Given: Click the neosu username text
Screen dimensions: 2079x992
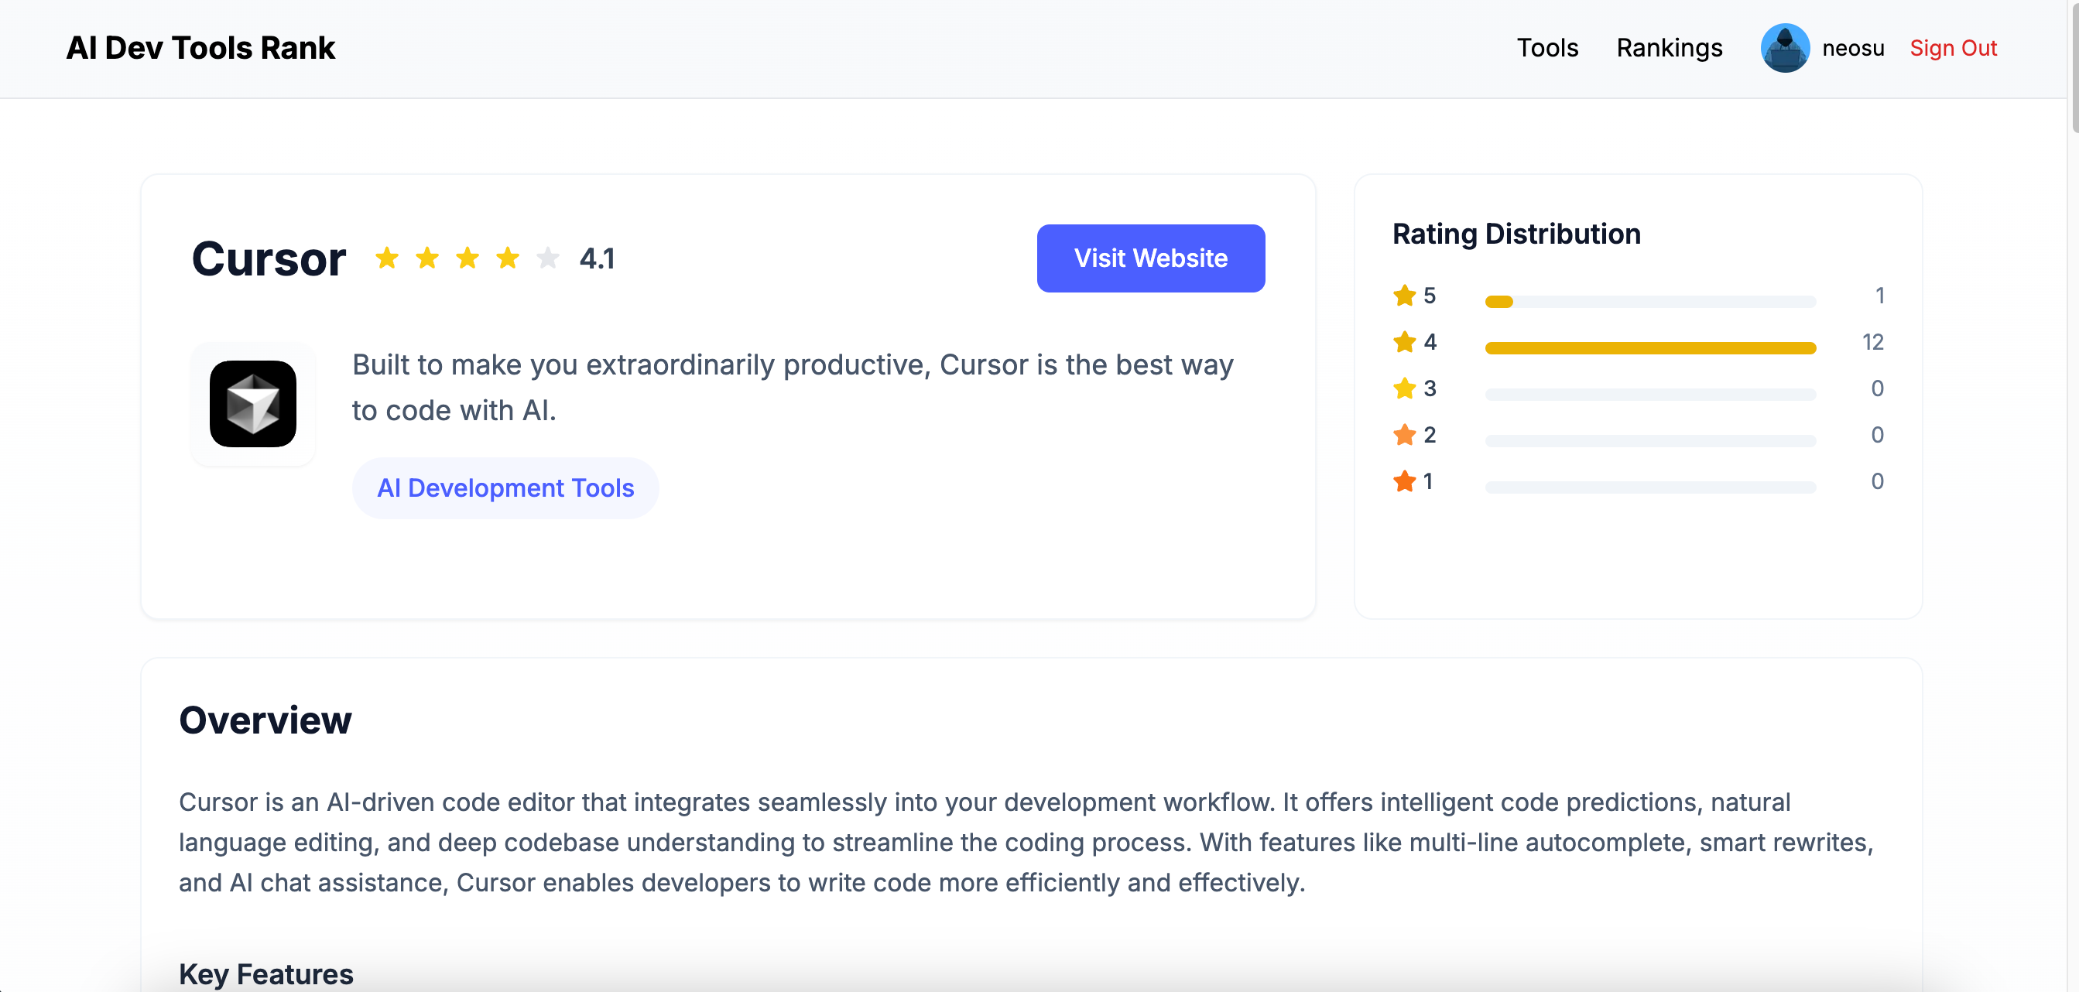Looking at the screenshot, I should click(1852, 48).
